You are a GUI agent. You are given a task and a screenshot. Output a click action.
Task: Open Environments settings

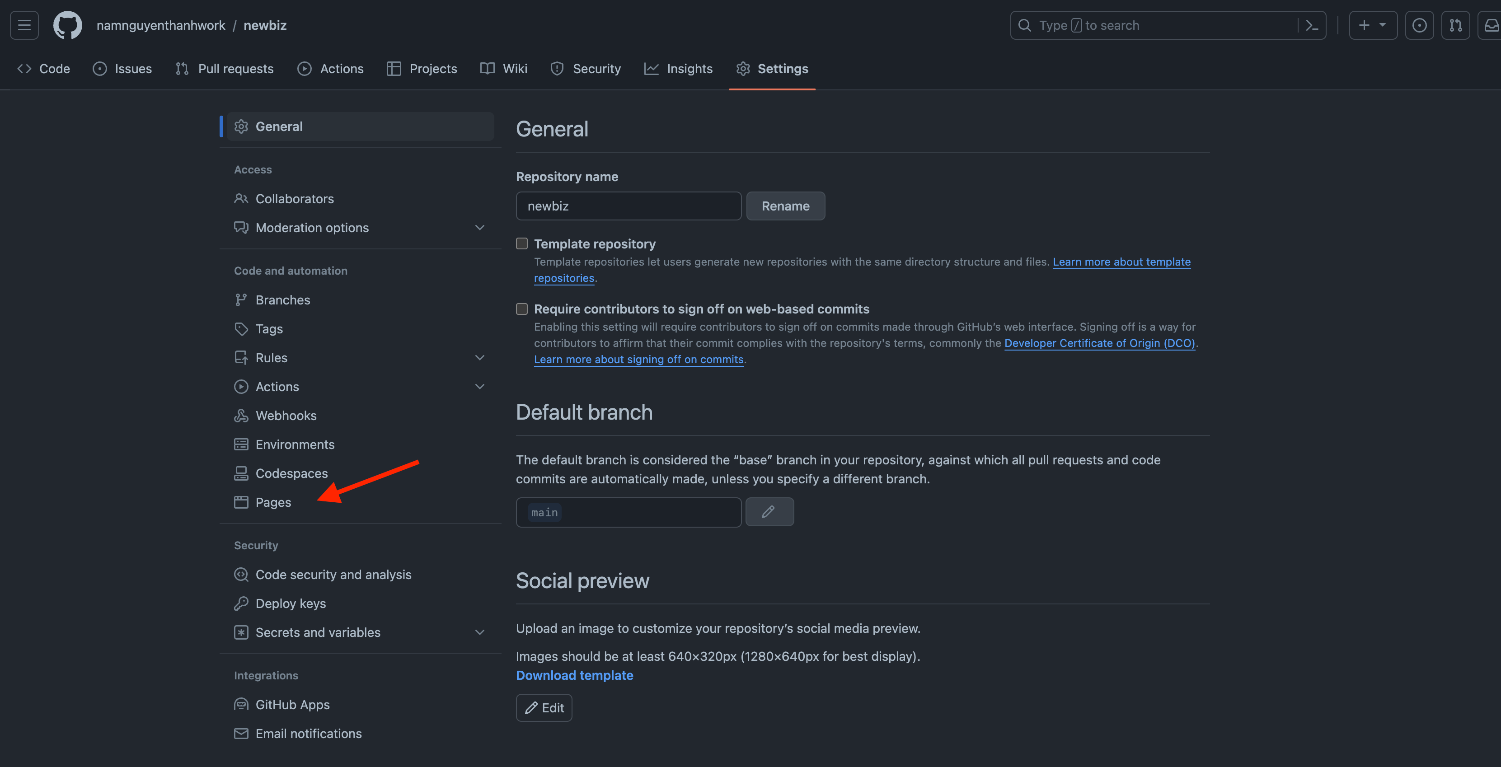pos(361,444)
